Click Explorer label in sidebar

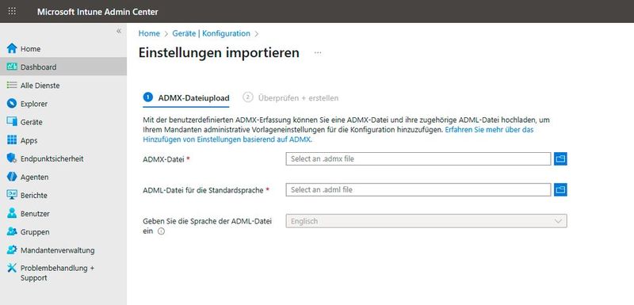click(34, 104)
